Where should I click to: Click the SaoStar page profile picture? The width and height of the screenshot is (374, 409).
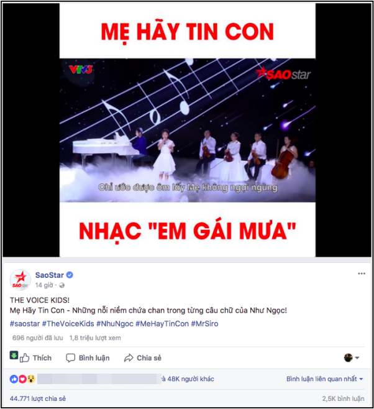[x=20, y=280]
